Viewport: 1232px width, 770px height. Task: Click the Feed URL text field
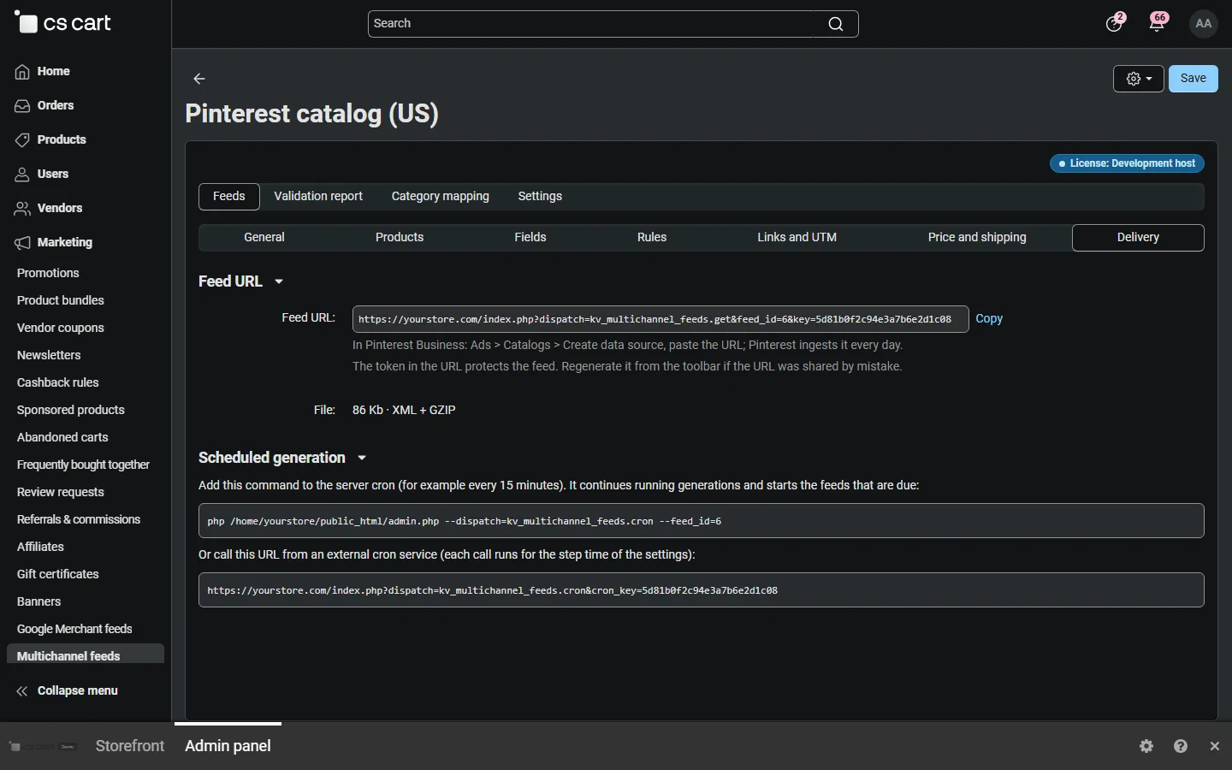tap(660, 319)
